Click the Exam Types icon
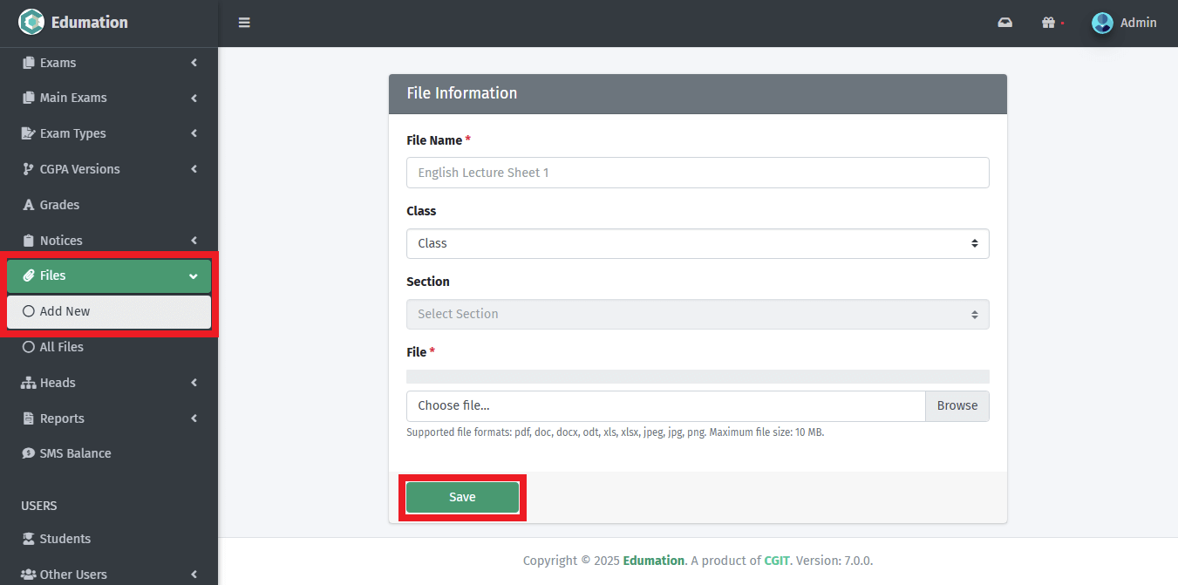 tap(29, 133)
